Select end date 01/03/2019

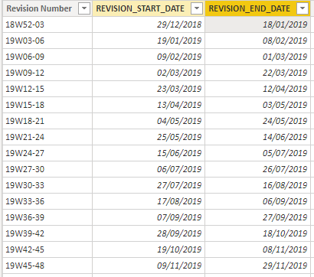point(257,57)
